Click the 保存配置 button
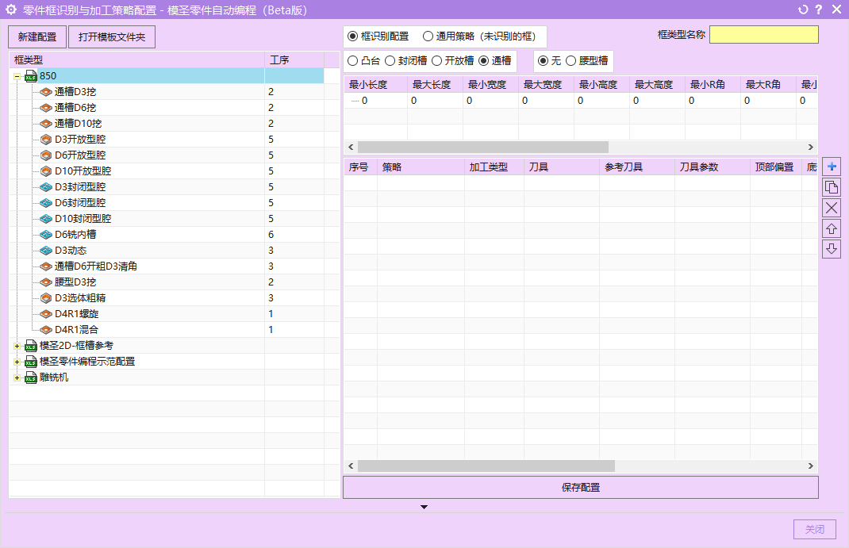 pos(581,488)
